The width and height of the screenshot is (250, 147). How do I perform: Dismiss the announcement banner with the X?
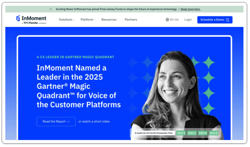pyautogui.click(x=51, y=9)
